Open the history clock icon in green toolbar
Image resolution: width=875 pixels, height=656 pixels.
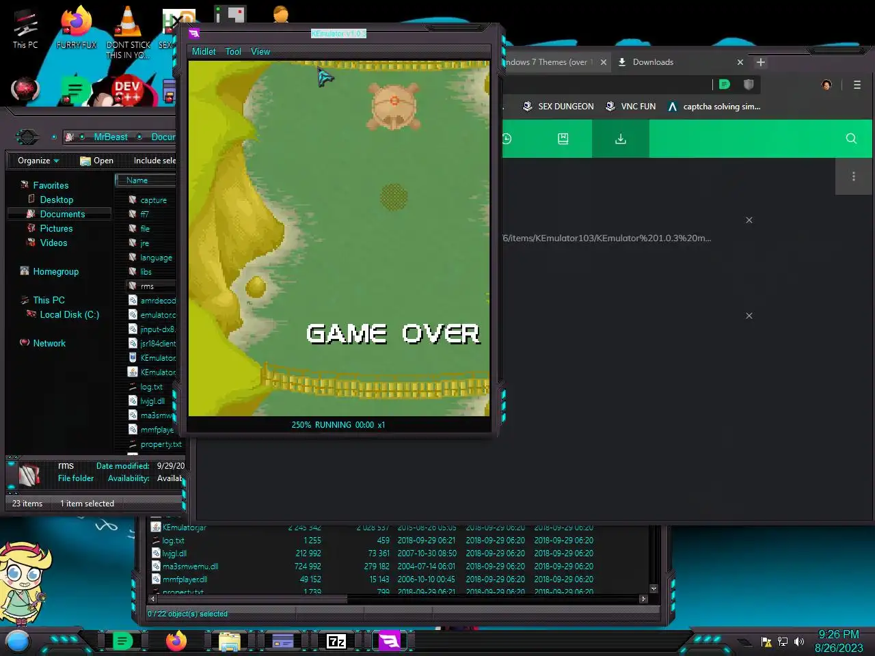click(x=507, y=139)
